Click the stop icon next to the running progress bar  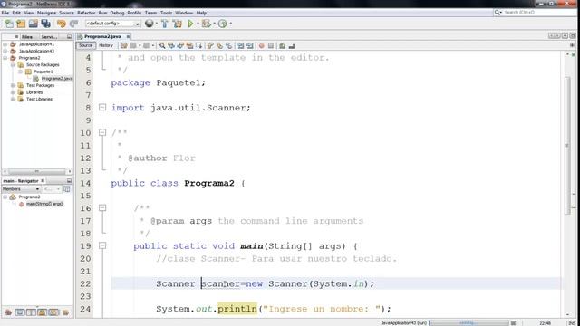[x=513, y=323]
